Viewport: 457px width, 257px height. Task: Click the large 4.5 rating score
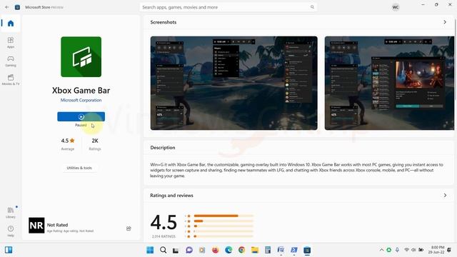(x=164, y=222)
